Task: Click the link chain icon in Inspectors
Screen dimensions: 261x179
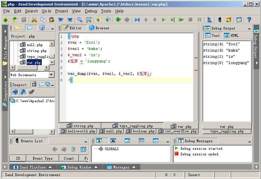Action: pos(32,92)
